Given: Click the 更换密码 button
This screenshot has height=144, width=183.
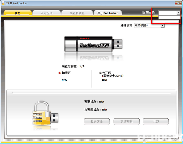Looking at the screenshot, I should (126, 122).
